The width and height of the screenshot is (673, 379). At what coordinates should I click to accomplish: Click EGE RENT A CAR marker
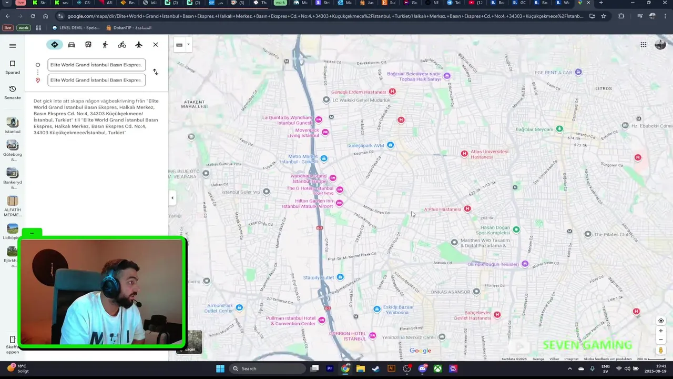click(x=578, y=72)
